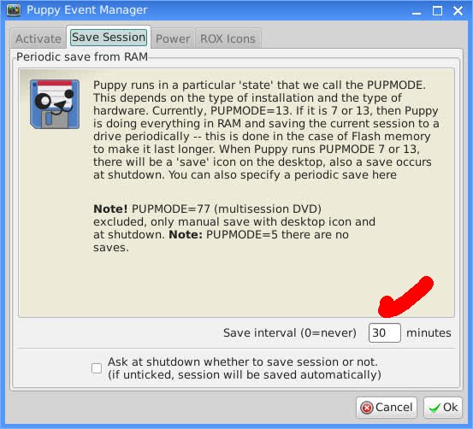473x429 pixels.
Task: Open the Power tab
Action: pos(173,38)
